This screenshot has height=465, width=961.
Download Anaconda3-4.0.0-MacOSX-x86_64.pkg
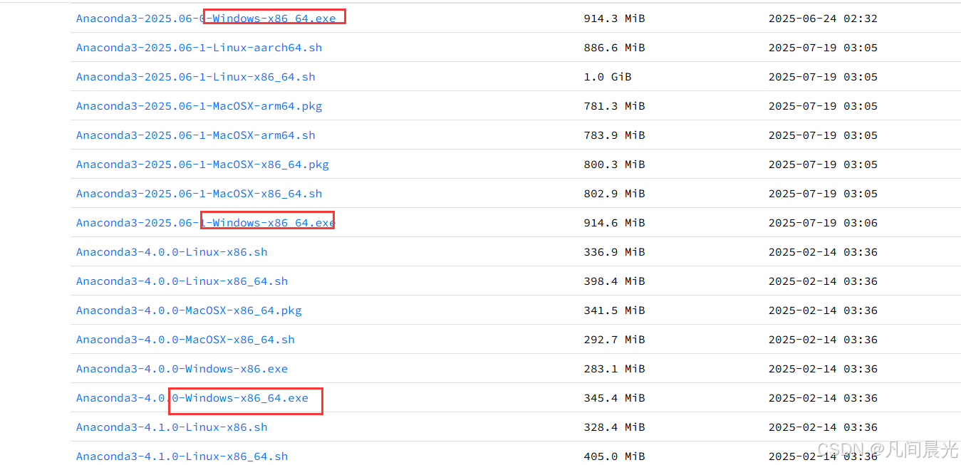pyautogui.click(x=189, y=310)
